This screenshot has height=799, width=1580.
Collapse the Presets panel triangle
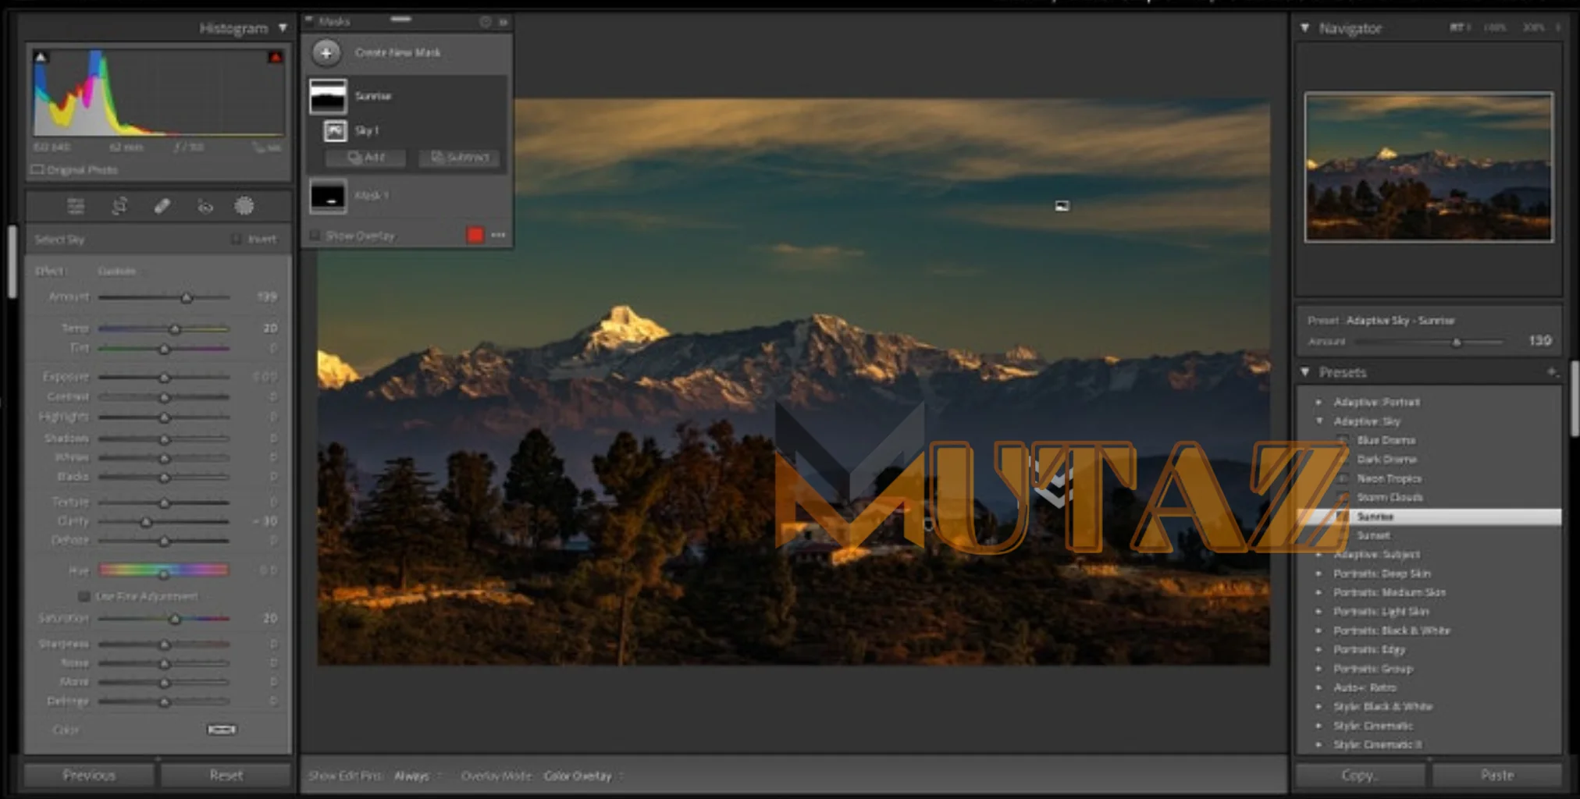(x=1304, y=372)
